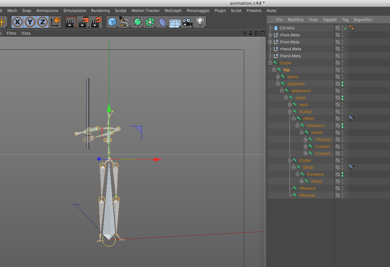
Task: Open the Oggetti menu in object manager
Action: pos(330,20)
